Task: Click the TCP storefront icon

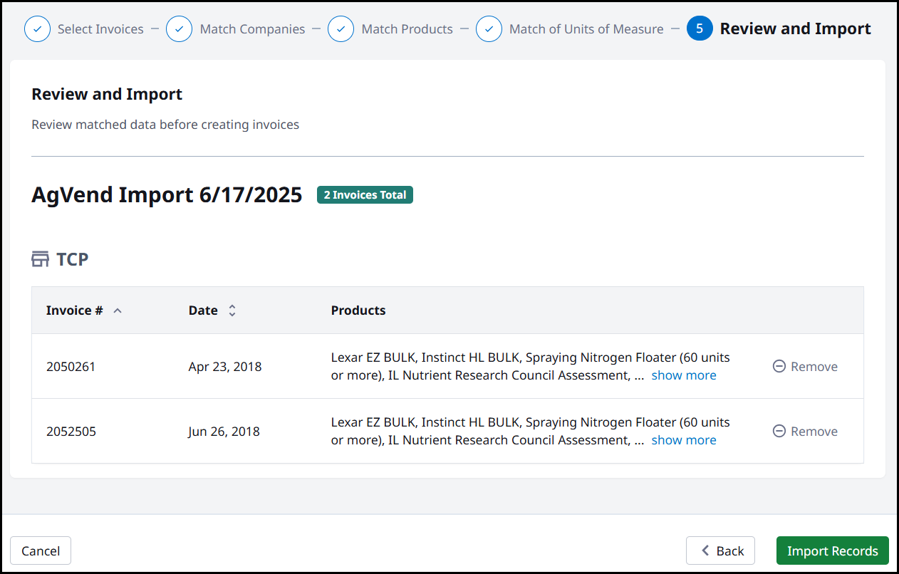Action: [x=41, y=259]
